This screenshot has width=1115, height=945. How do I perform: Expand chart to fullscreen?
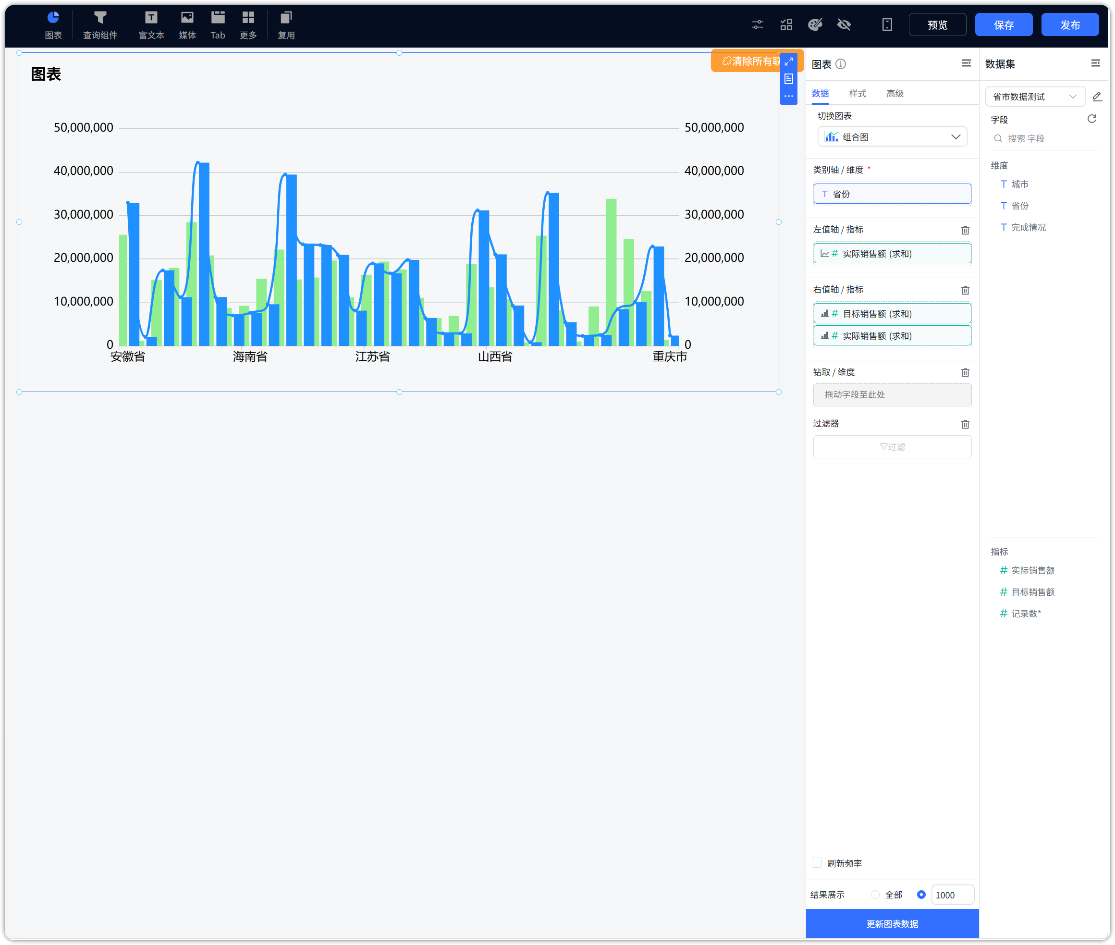(x=788, y=62)
